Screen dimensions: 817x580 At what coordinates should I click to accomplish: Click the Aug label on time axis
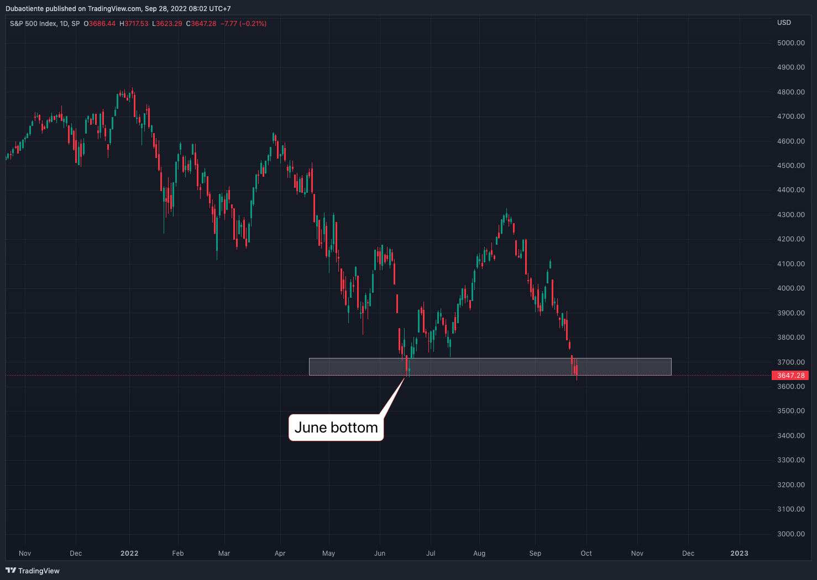pyautogui.click(x=479, y=553)
